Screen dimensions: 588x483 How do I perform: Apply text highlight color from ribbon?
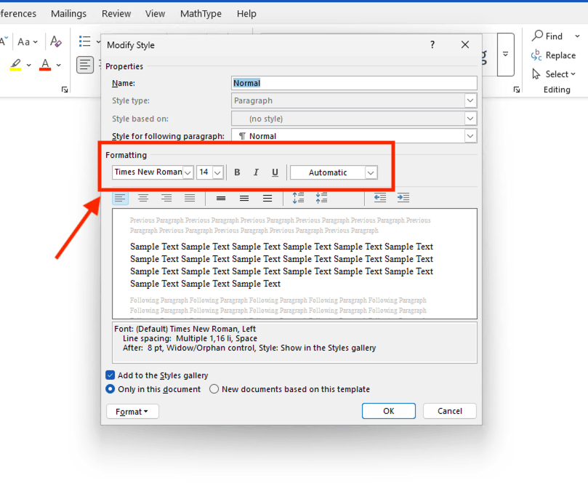[15, 65]
